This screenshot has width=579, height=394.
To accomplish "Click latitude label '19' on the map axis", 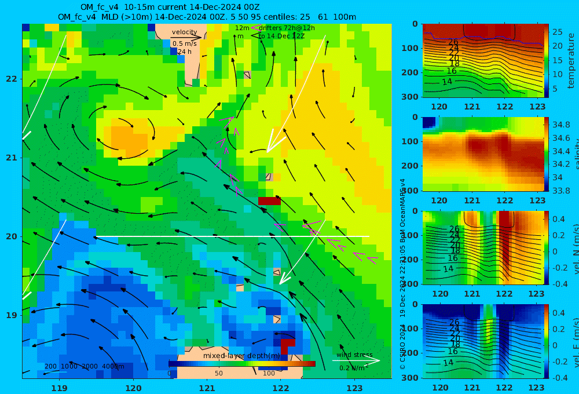I will (12, 315).
